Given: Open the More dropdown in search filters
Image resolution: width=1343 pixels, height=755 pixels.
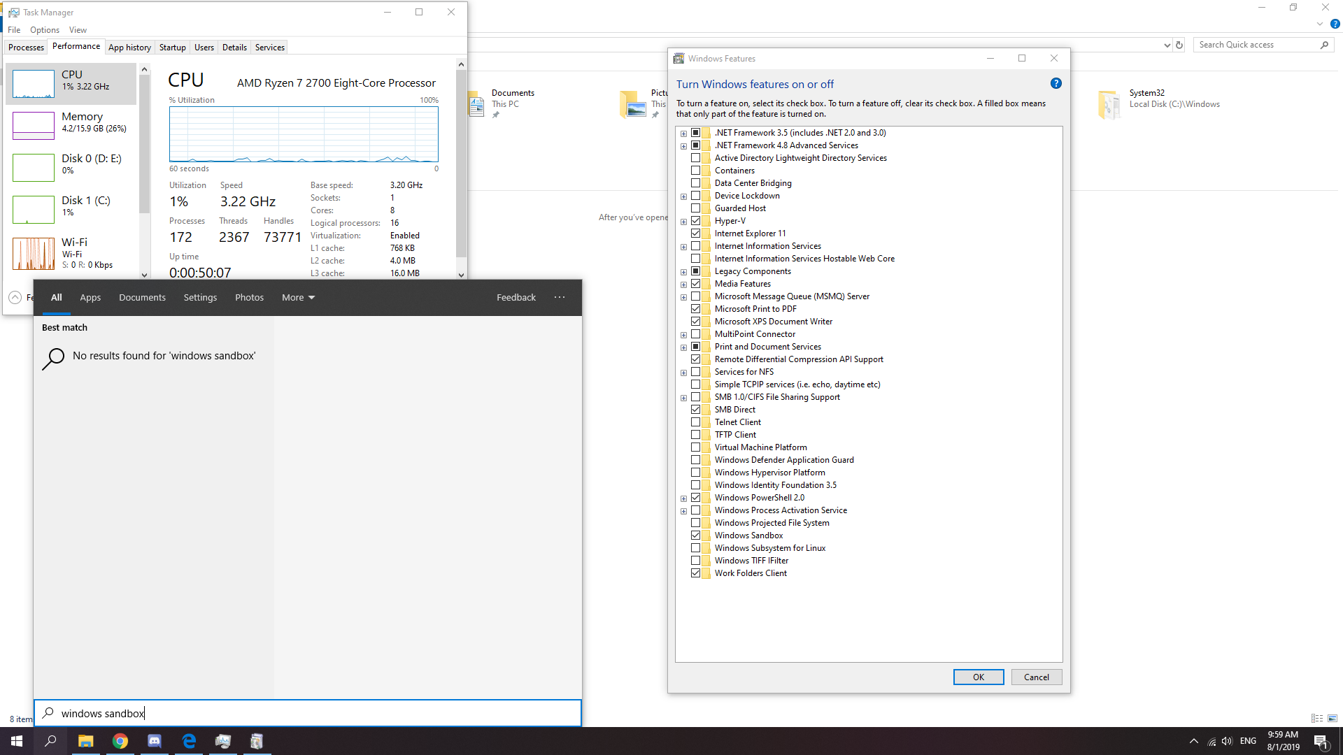Looking at the screenshot, I should (298, 297).
